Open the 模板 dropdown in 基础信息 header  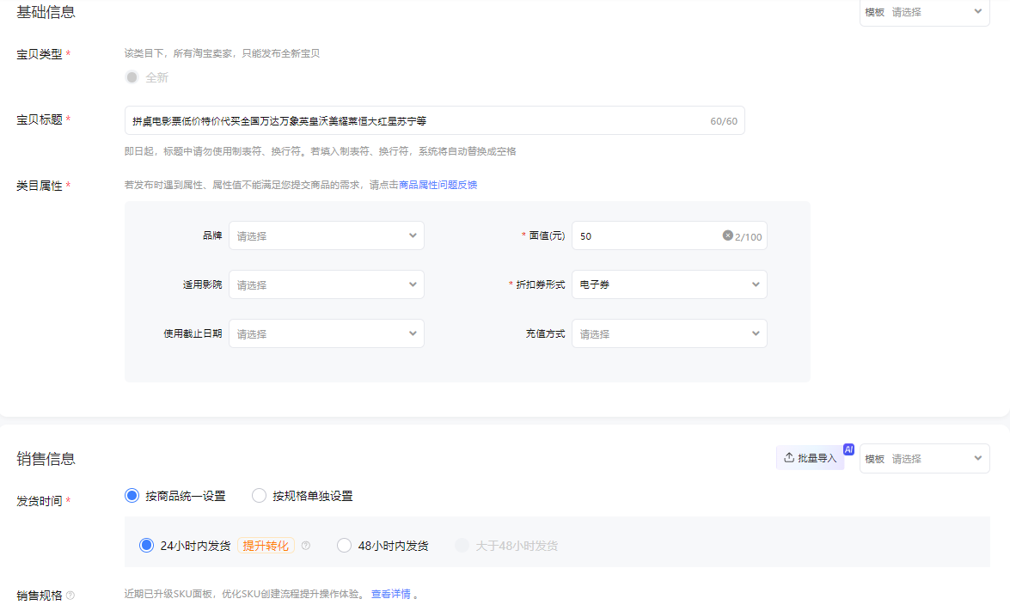(924, 12)
